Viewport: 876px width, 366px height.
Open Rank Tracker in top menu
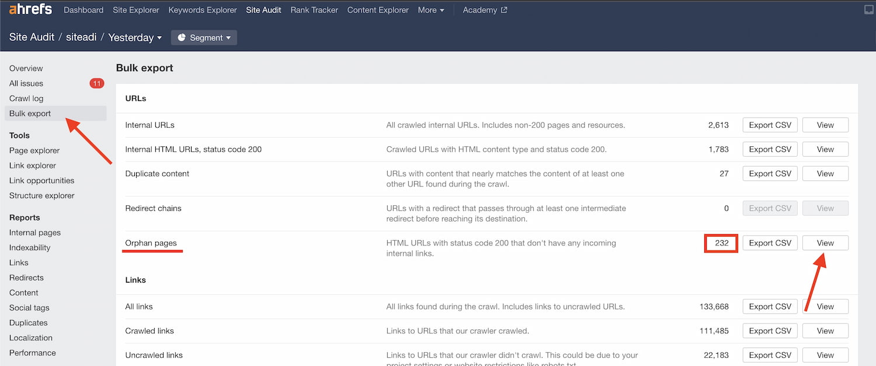coord(314,10)
